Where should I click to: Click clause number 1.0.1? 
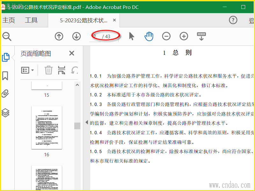(x=96, y=76)
